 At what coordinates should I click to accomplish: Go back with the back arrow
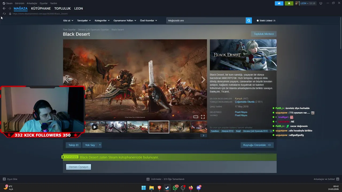(x=4, y=9)
